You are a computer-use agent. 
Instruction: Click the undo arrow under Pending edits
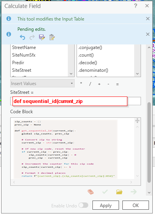(22, 37)
